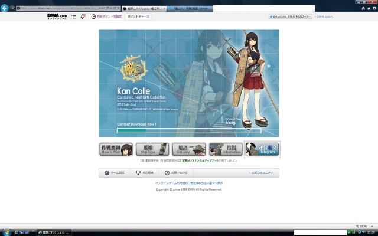This screenshot has height=236, width=378.
Task: Click the refresh icon in address bar
Action: (x=115, y=8)
